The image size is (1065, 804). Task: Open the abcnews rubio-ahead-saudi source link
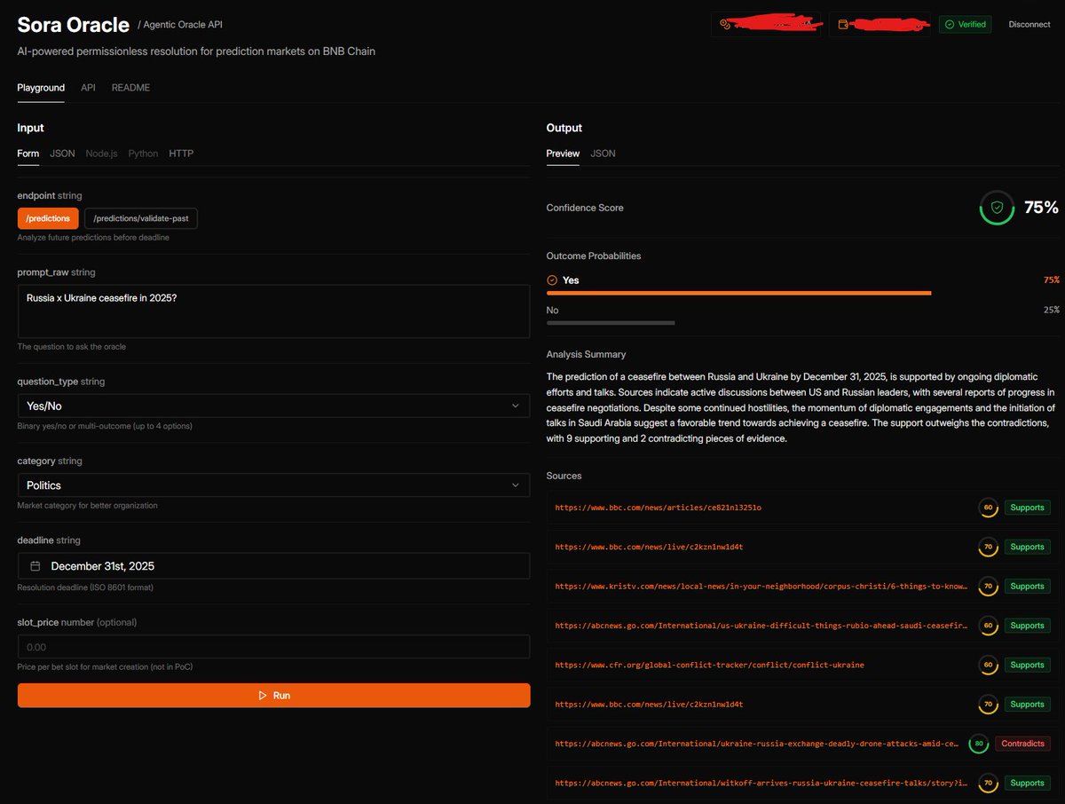coord(761,626)
